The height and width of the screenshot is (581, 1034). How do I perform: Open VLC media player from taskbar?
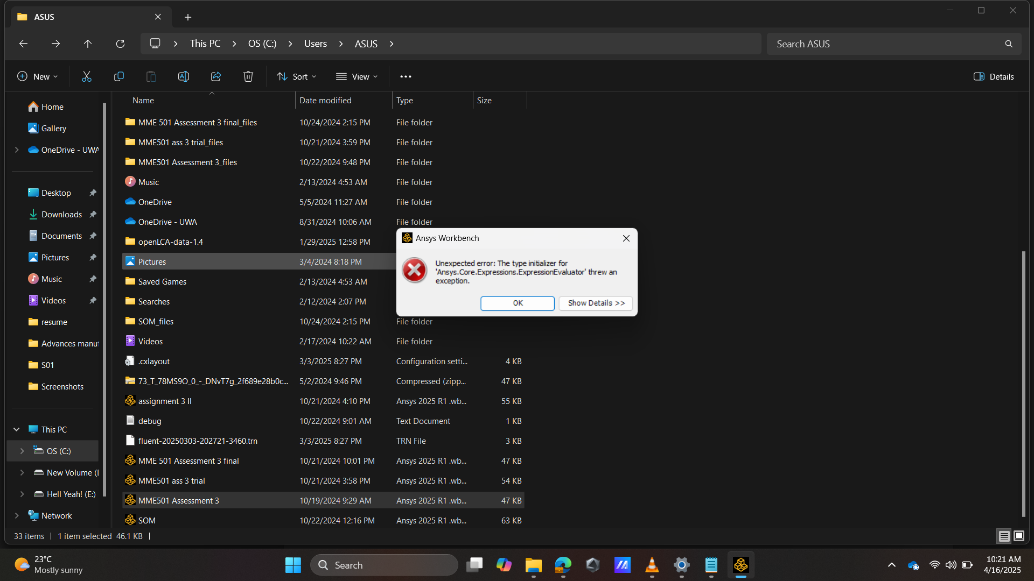tap(652, 565)
